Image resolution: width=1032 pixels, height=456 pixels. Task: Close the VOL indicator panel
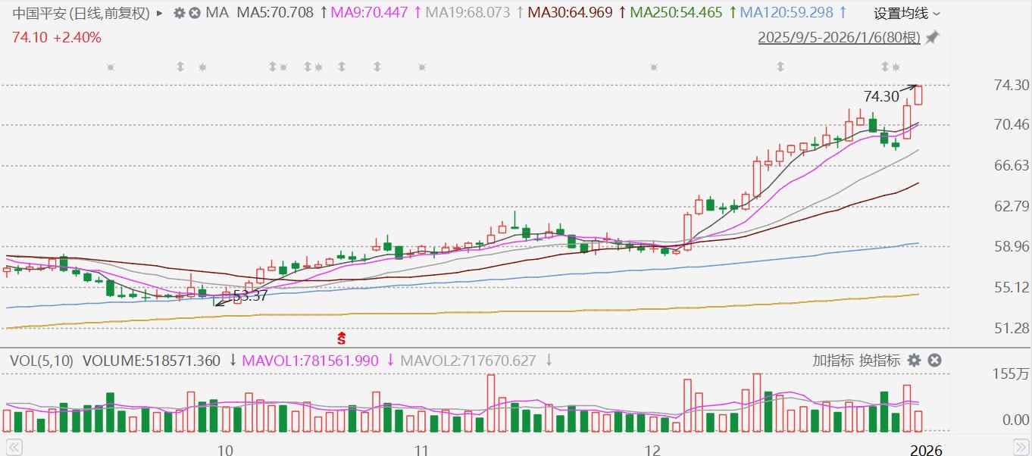(934, 361)
